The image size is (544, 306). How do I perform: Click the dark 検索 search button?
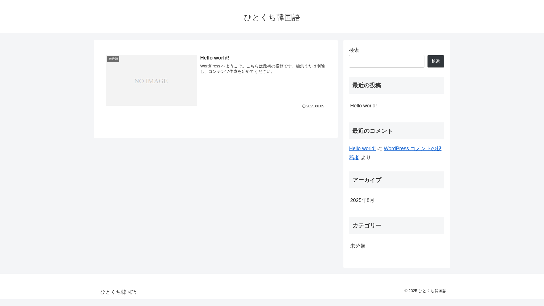435,61
